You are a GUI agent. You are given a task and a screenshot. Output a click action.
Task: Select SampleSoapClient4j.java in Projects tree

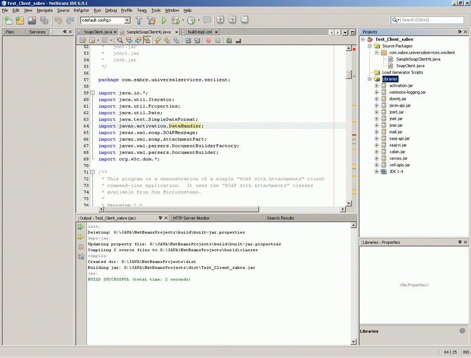418,59
